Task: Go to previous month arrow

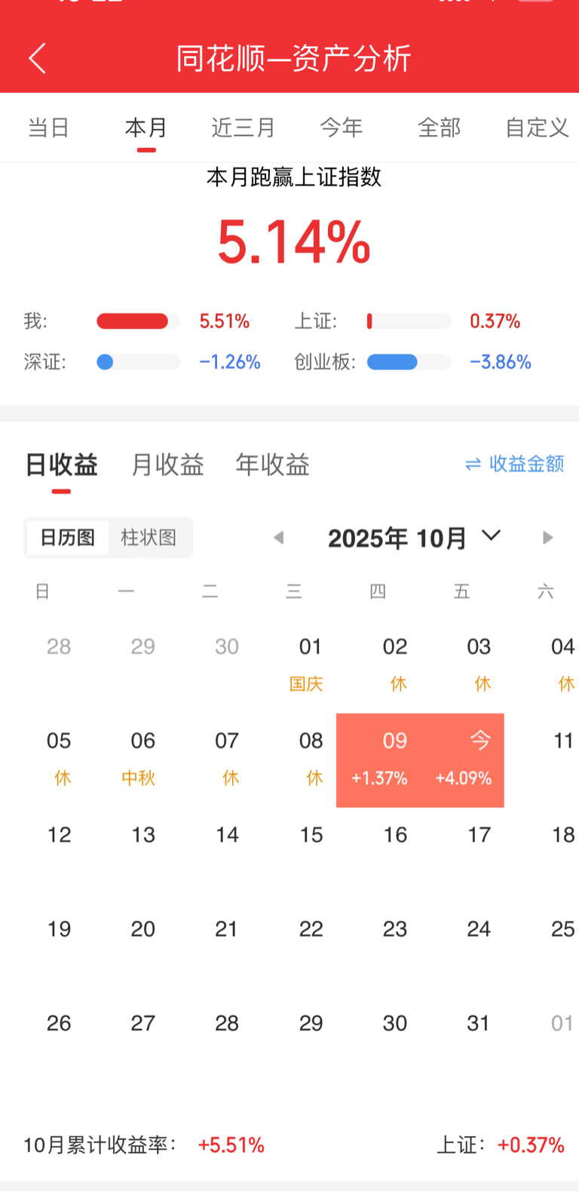Action: pyautogui.click(x=279, y=538)
